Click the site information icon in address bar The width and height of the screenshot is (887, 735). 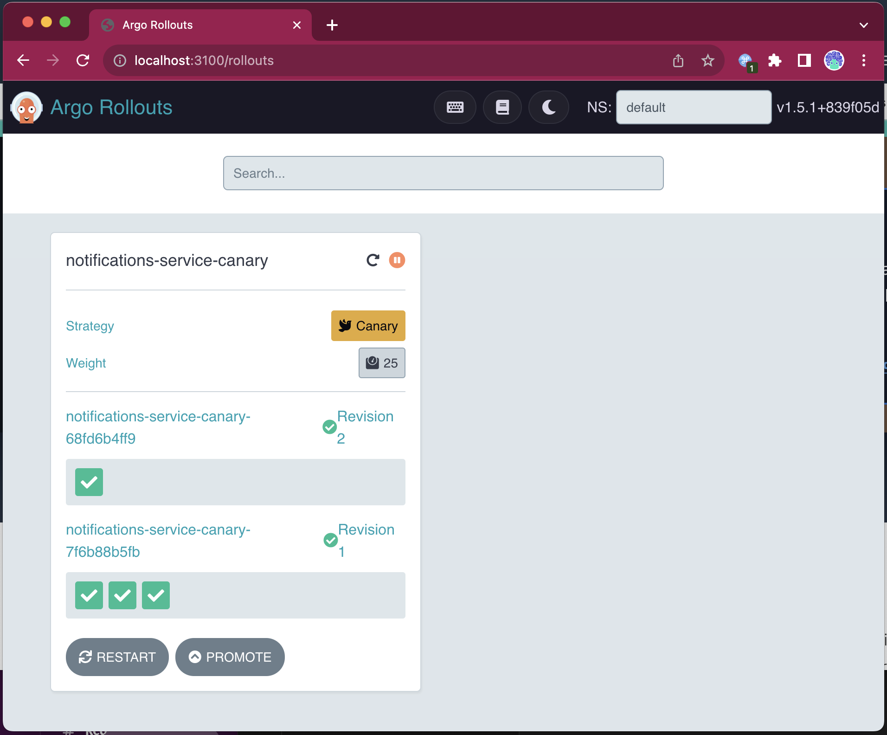(120, 60)
